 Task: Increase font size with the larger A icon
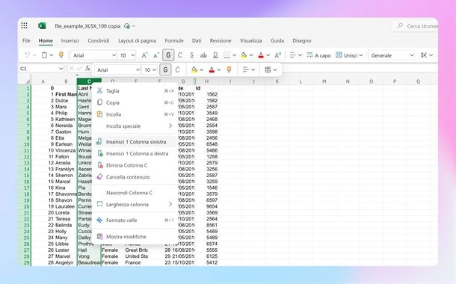144,55
